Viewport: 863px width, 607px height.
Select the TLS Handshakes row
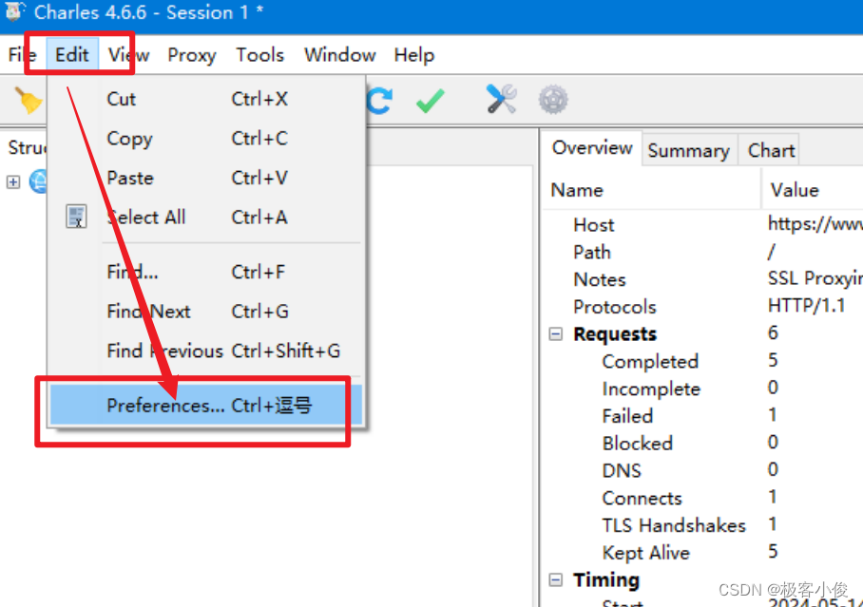tap(702, 525)
